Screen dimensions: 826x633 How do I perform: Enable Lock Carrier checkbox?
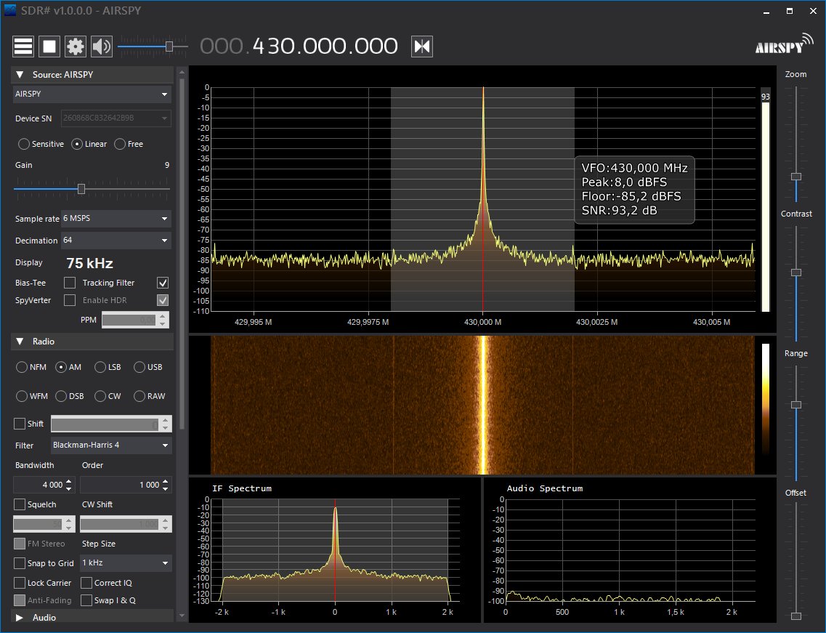coord(20,583)
